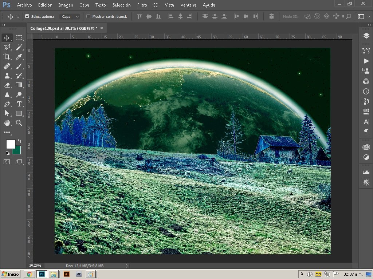Align horizontal centers of layers
Image resolution: width=373 pixels, height=279 pixels.
click(180, 16)
